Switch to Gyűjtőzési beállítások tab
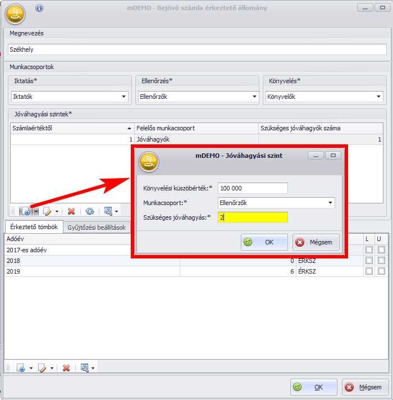The image size is (393, 400). pos(97,228)
